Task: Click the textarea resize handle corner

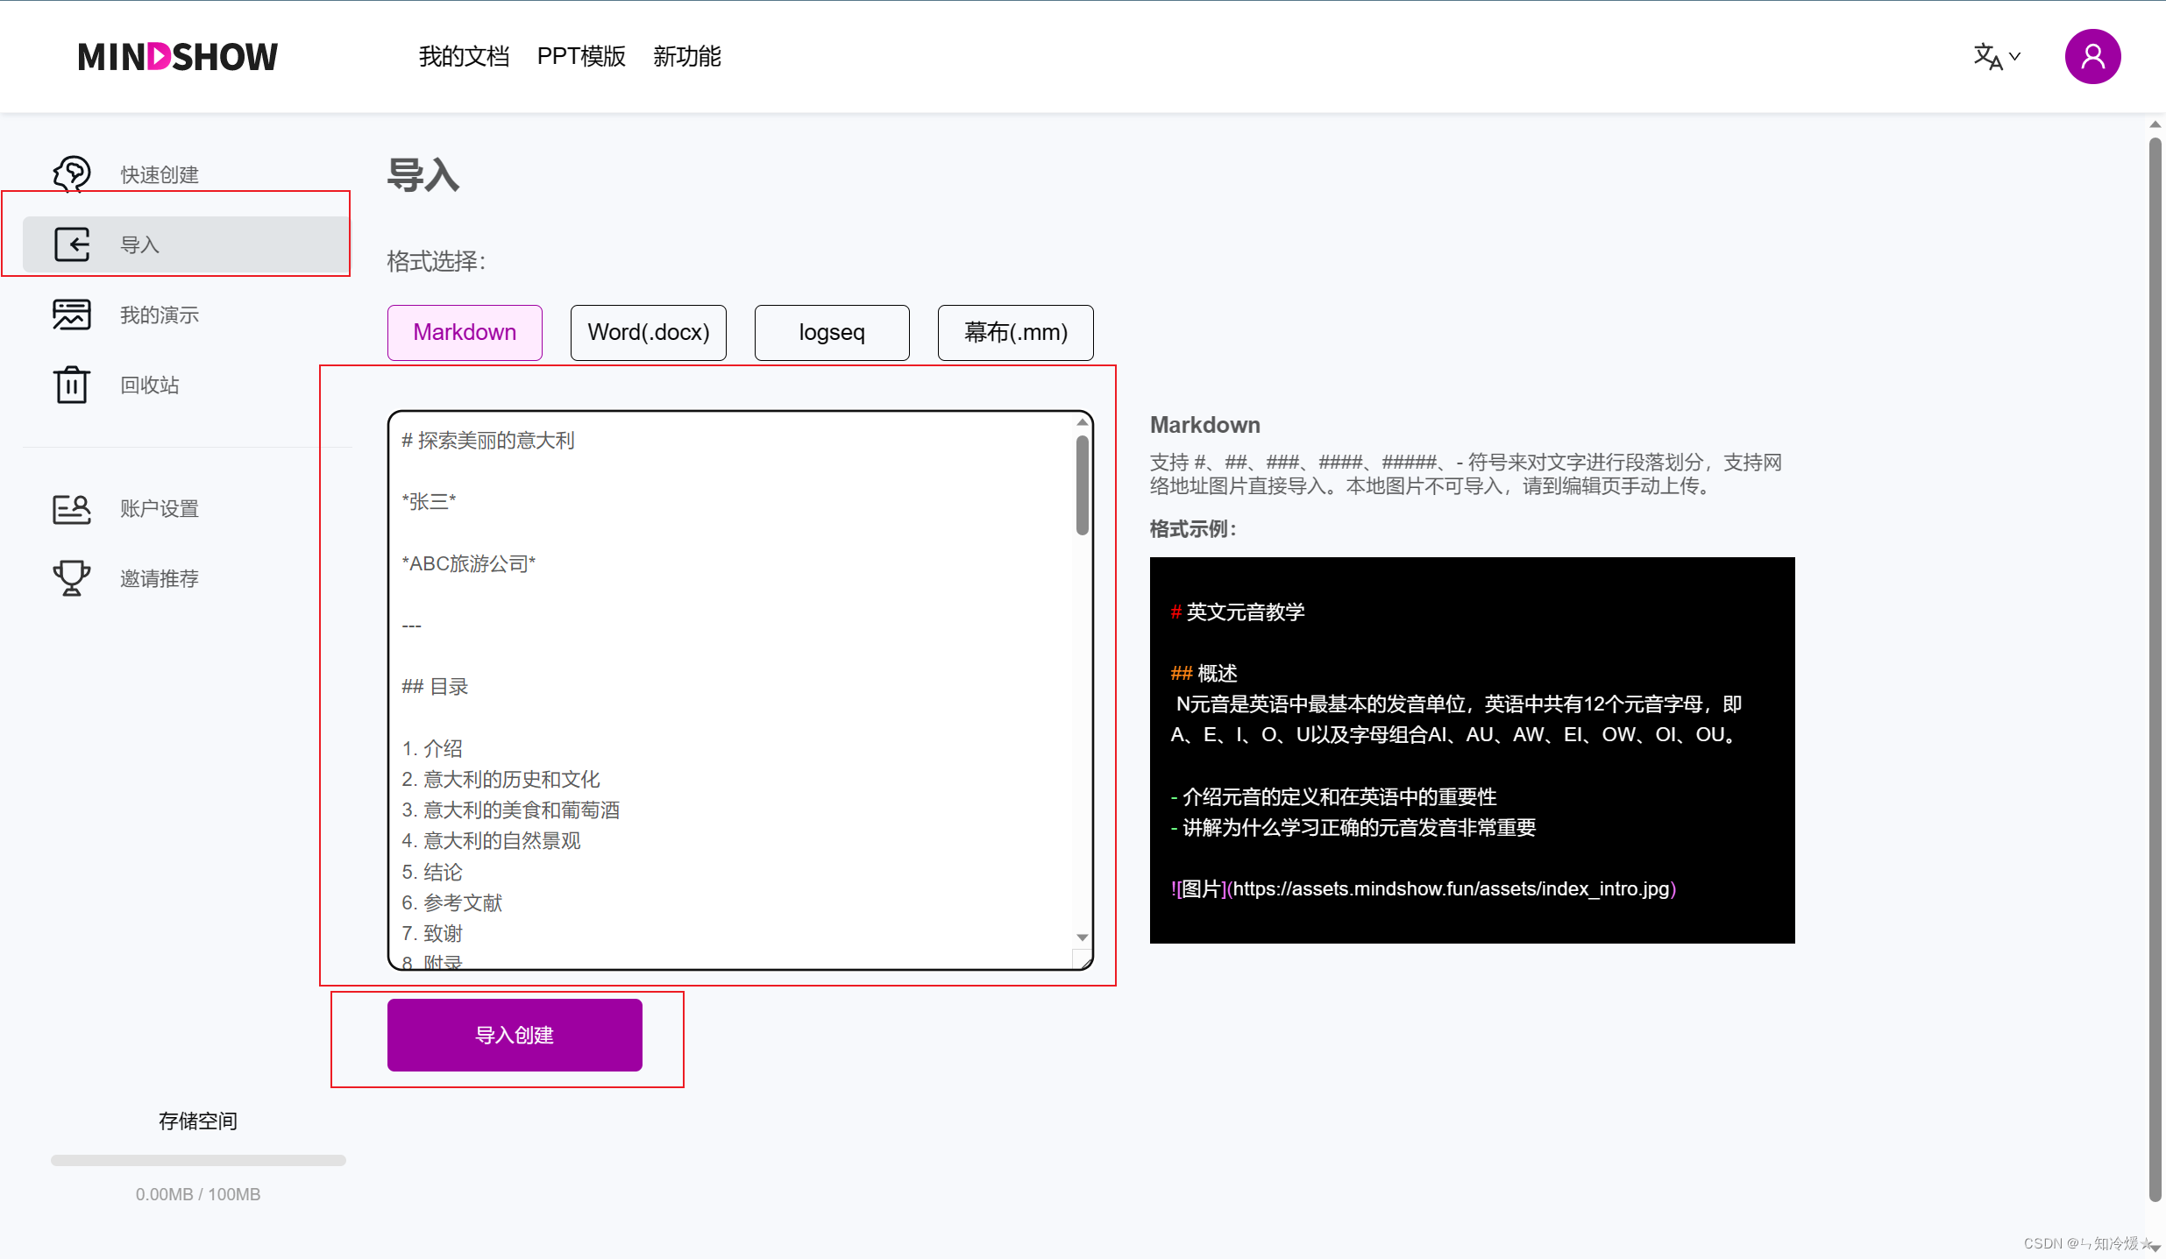Action: [x=1083, y=960]
